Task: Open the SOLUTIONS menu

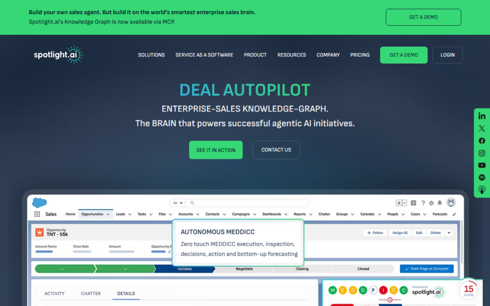Action: click(x=151, y=55)
